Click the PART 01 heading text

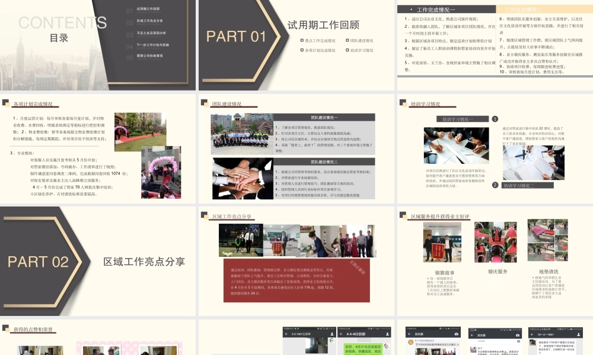(x=236, y=37)
